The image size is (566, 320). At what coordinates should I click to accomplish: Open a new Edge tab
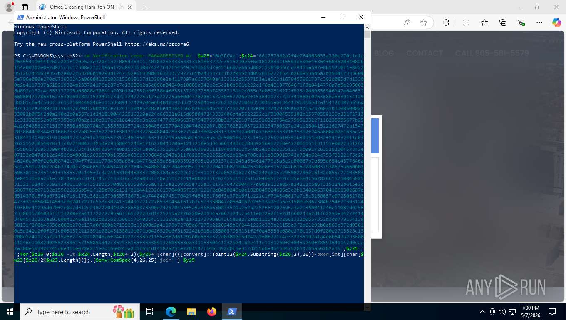[x=145, y=7]
